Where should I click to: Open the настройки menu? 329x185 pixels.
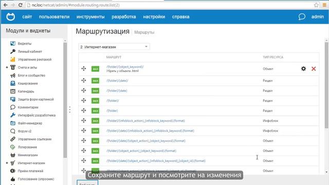click(x=154, y=16)
